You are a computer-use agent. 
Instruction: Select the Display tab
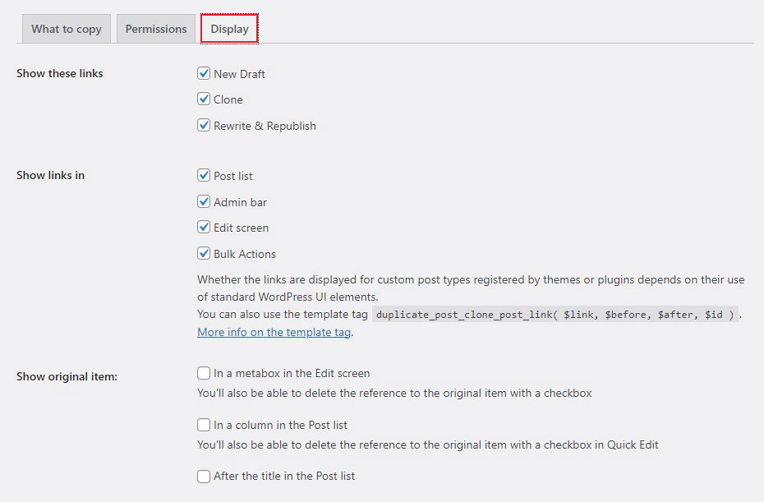click(229, 29)
